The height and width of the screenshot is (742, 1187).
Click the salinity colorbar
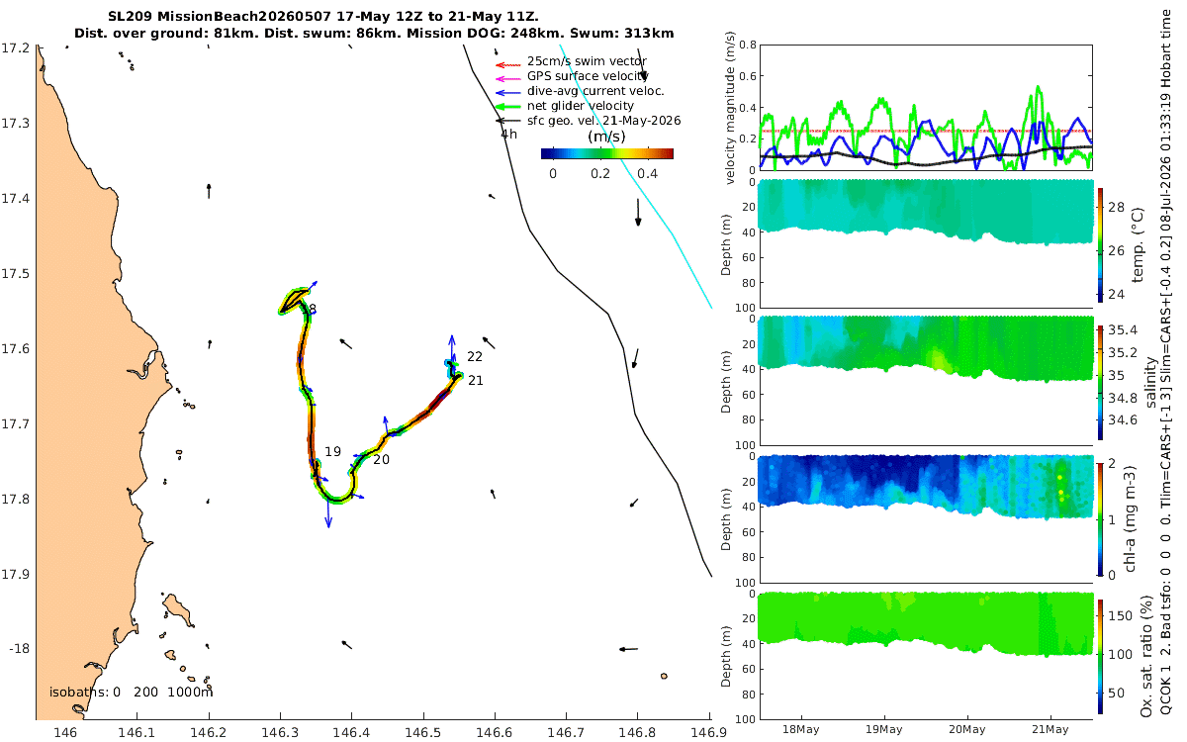[1101, 381]
